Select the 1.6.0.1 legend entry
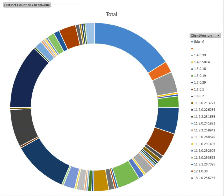This screenshot has width=224, height=196. click(x=199, y=89)
